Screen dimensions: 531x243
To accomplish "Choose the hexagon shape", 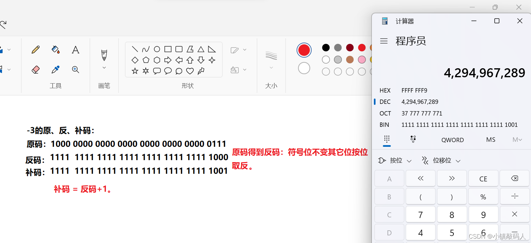I will coord(157,60).
